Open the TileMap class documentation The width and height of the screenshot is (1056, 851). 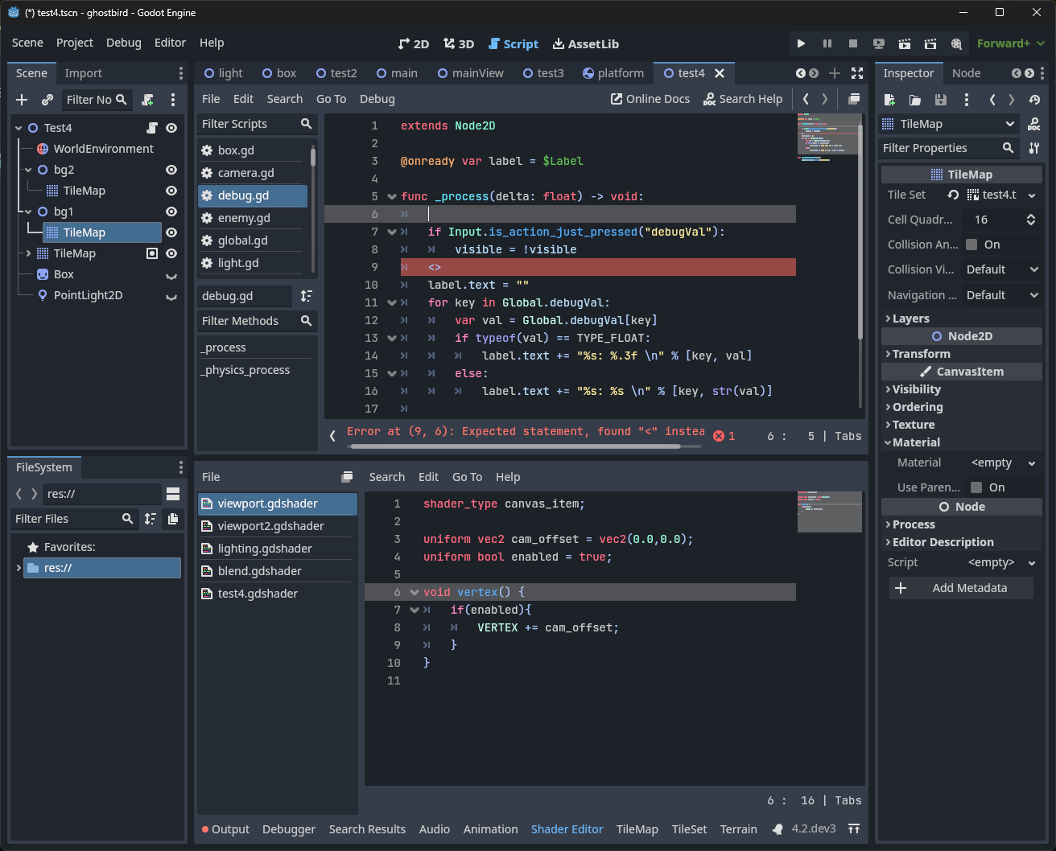(x=1033, y=124)
